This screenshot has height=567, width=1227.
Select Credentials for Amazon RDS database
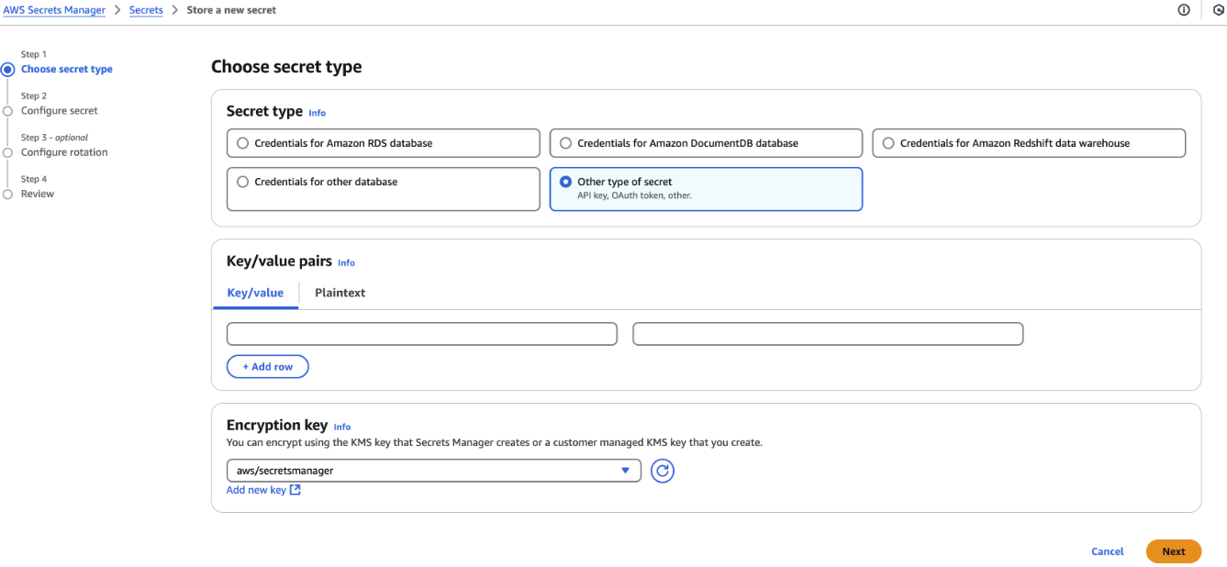tap(383, 143)
